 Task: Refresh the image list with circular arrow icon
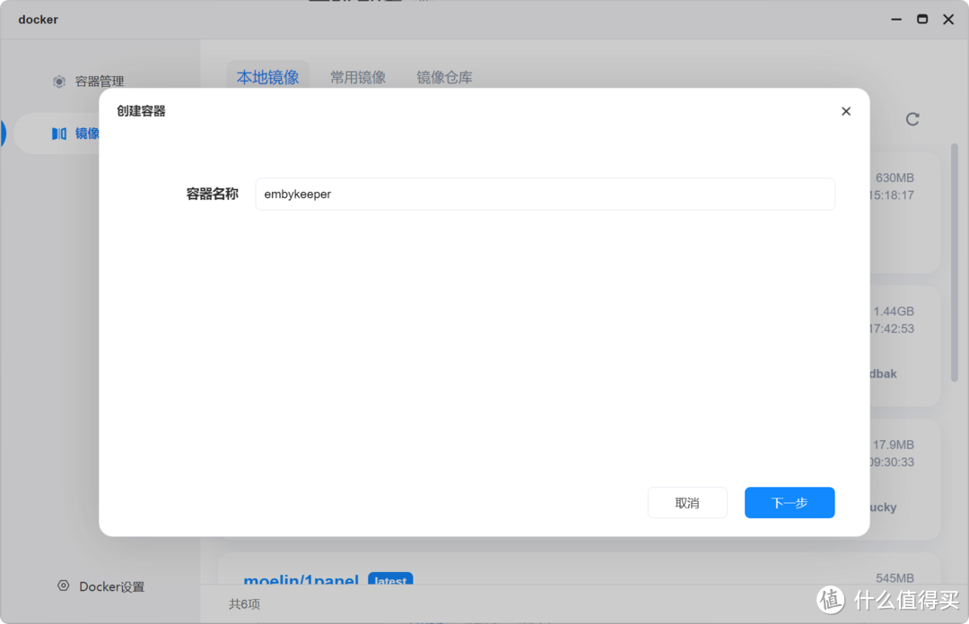(912, 118)
